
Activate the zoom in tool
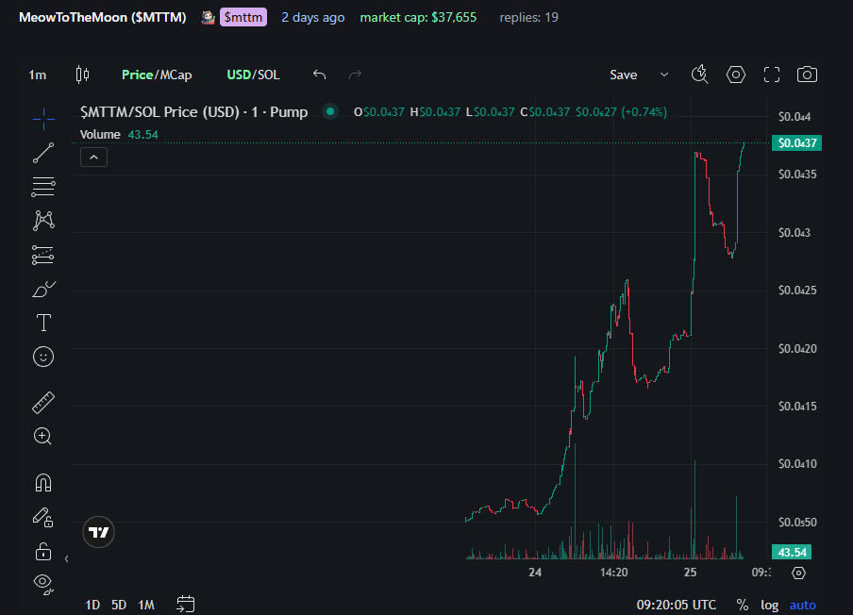click(43, 436)
